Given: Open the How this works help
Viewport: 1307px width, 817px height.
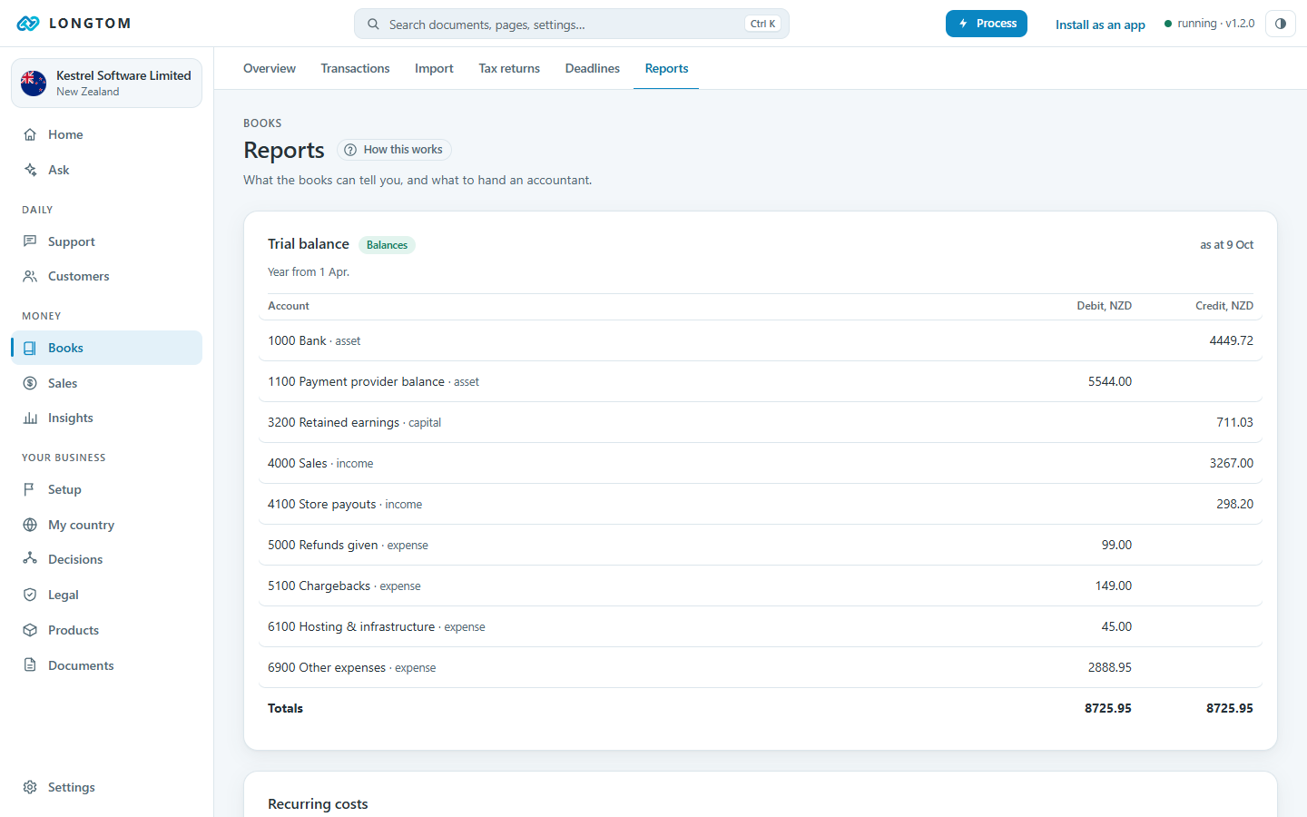Looking at the screenshot, I should (x=394, y=150).
